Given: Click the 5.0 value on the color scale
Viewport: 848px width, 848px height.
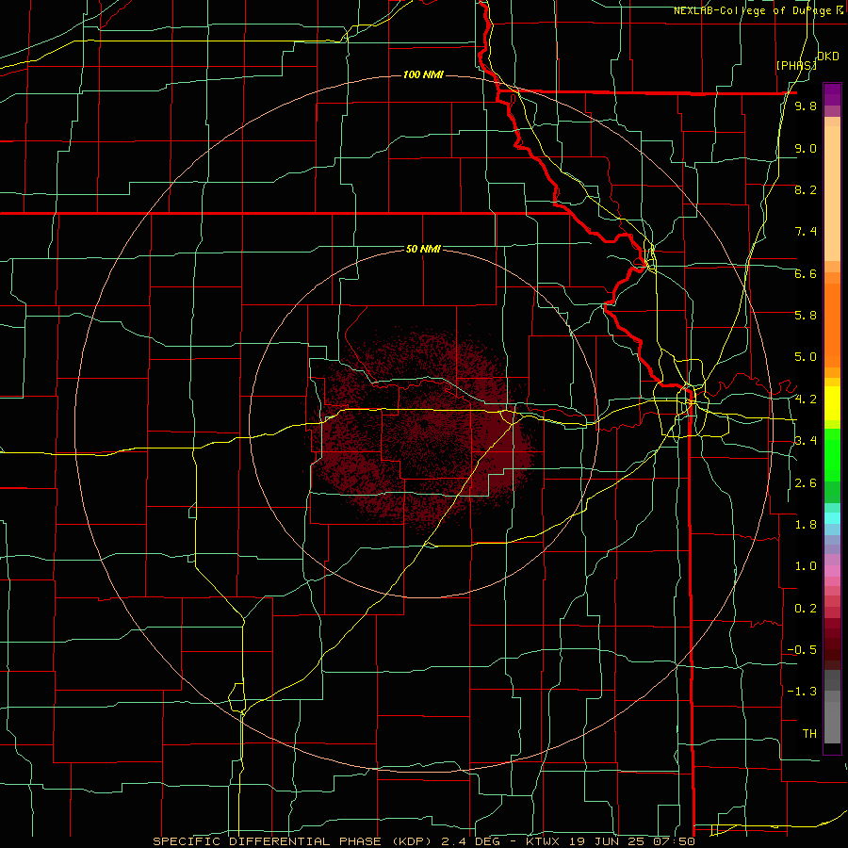Looking at the screenshot, I should click(x=806, y=357).
